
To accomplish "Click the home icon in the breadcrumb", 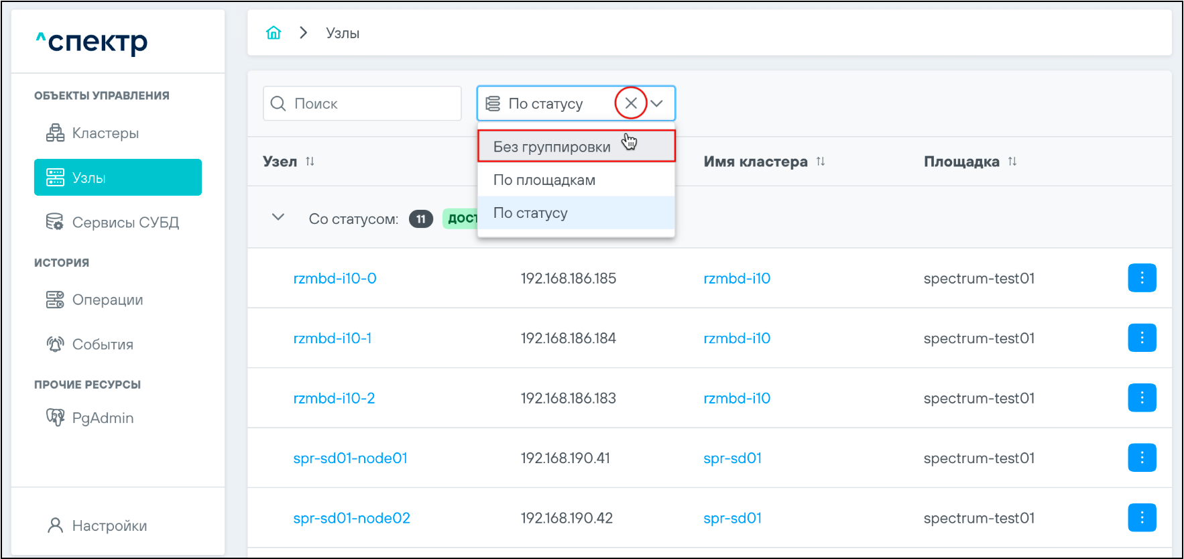I will click(x=274, y=33).
